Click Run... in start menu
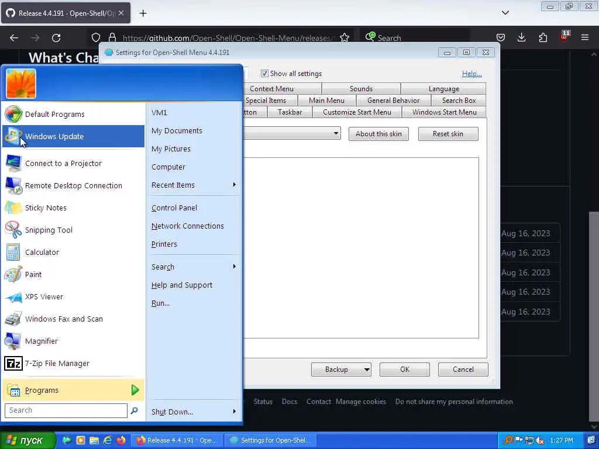Screen dimensions: 599x449 194,303
